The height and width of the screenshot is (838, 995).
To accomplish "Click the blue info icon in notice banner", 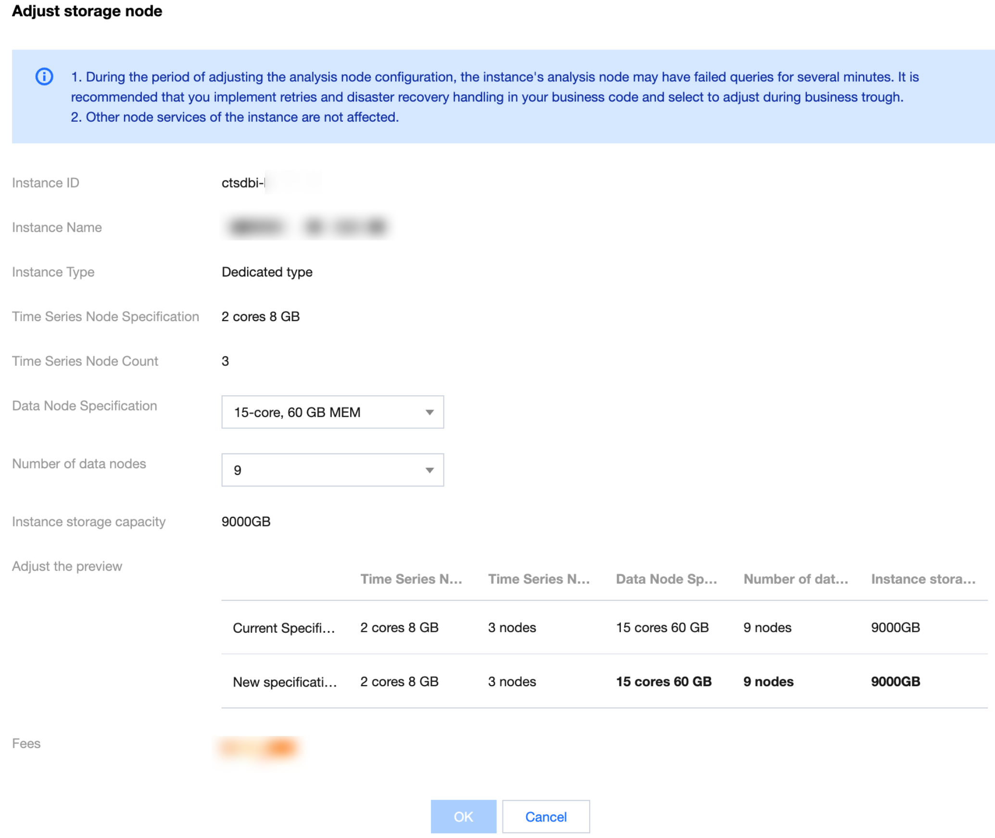I will click(44, 76).
